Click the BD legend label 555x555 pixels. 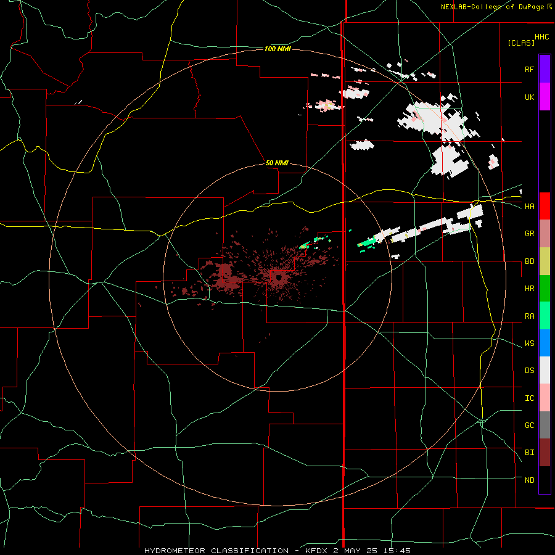(529, 261)
